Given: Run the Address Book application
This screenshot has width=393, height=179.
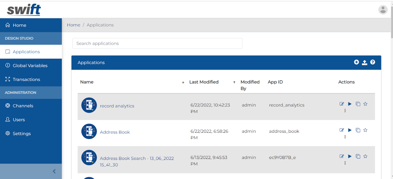Looking at the screenshot, I should (x=350, y=130).
